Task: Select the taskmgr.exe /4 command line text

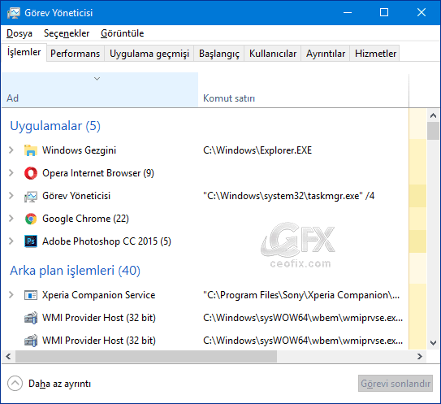Action: [x=288, y=196]
